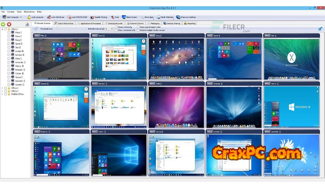Click Jeanette's remote screen thumbnail

(x=292, y=155)
